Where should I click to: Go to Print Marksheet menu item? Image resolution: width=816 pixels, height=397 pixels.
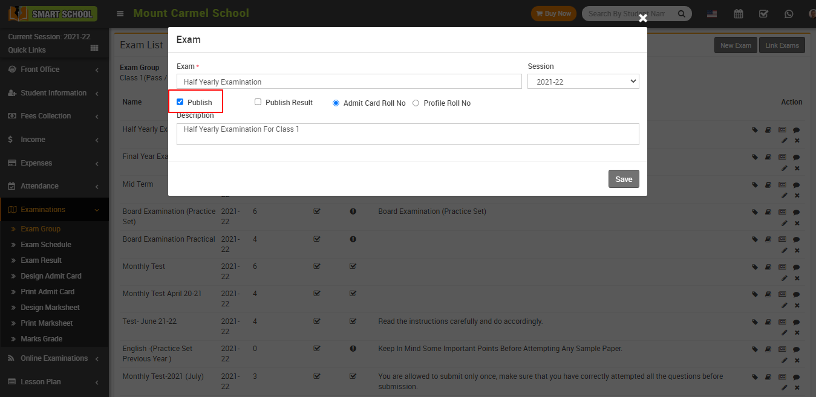(47, 323)
